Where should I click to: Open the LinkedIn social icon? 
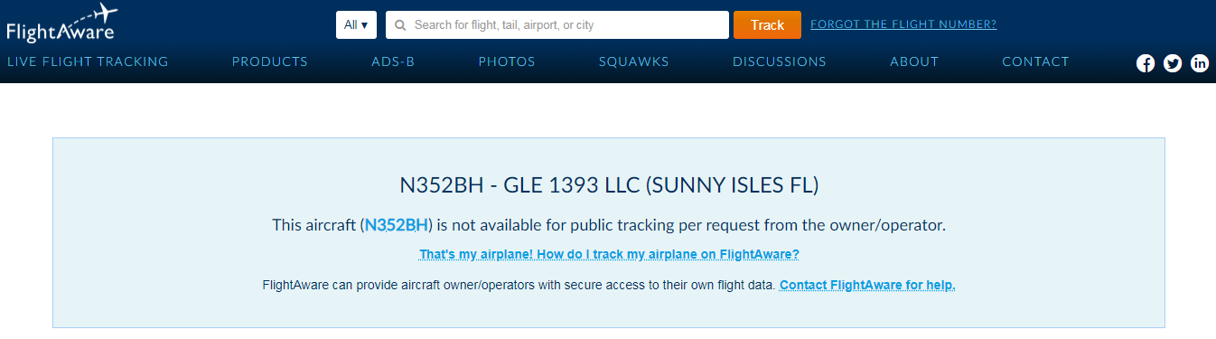pos(1200,63)
